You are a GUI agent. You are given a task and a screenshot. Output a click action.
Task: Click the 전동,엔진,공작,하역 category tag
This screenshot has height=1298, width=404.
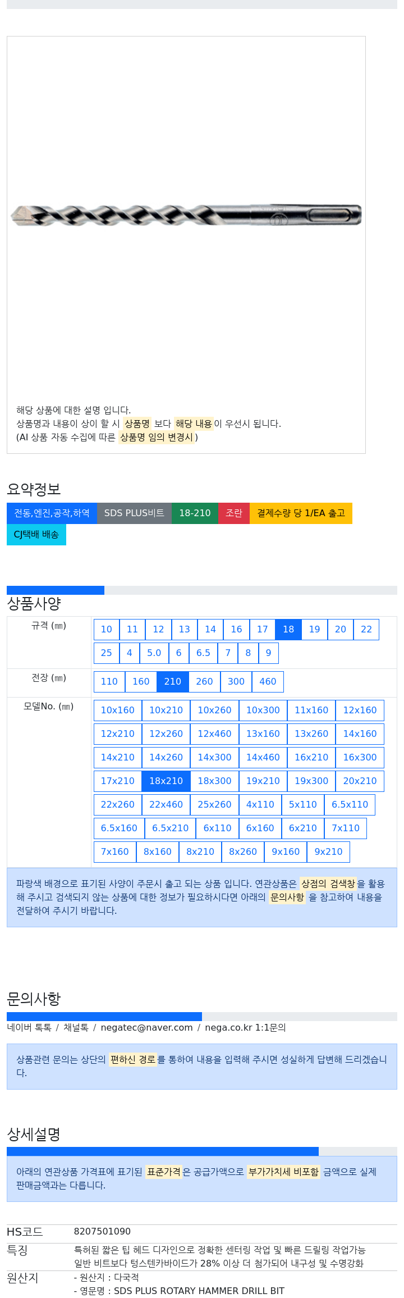point(52,513)
